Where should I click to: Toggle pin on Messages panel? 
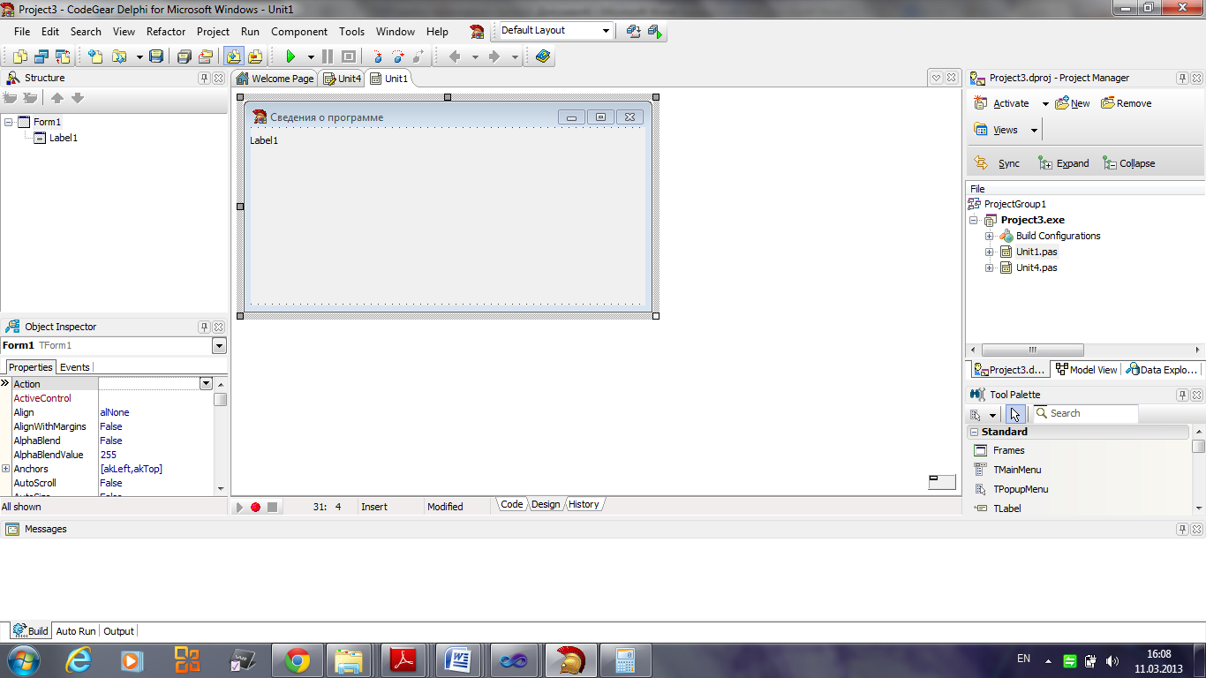click(1182, 529)
